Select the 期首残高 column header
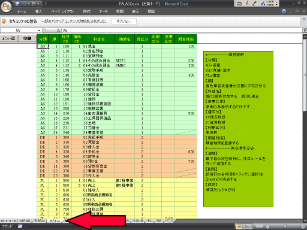 (x=186, y=39)
